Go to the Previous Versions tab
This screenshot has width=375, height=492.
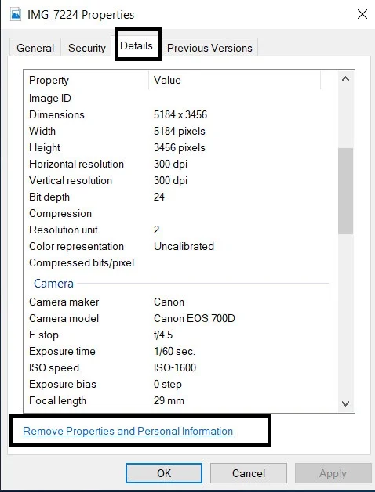[x=209, y=48]
